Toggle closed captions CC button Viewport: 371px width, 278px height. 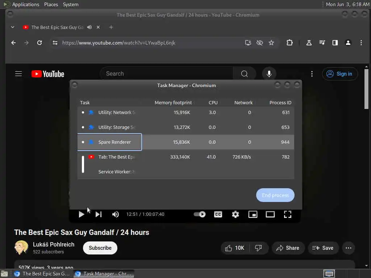[x=218, y=214]
